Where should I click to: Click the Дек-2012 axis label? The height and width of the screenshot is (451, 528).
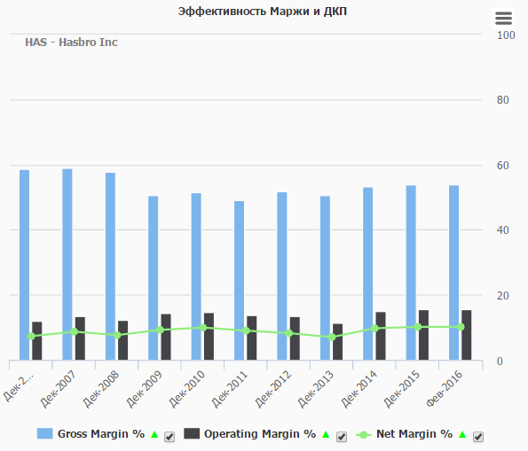click(x=273, y=389)
